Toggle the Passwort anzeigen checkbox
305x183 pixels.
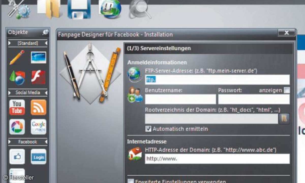click(287, 90)
